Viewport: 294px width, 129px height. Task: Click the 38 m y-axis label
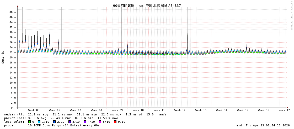pos(13,12)
